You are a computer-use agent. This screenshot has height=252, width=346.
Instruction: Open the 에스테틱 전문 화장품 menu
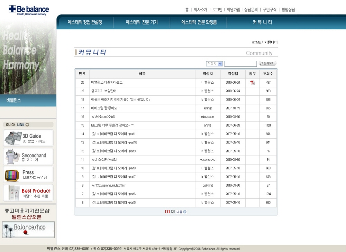[x=199, y=22]
